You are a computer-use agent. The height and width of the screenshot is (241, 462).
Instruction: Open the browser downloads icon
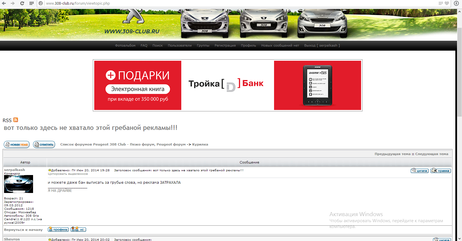[456, 3]
